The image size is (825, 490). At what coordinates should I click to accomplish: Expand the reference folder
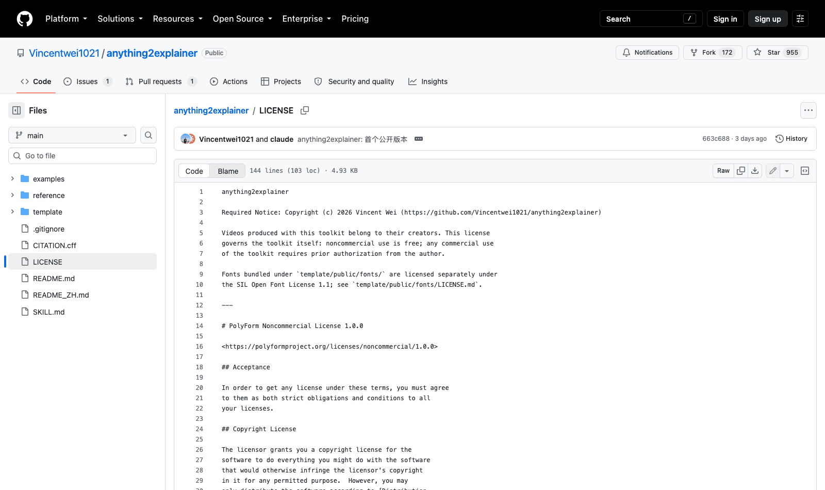coord(12,195)
